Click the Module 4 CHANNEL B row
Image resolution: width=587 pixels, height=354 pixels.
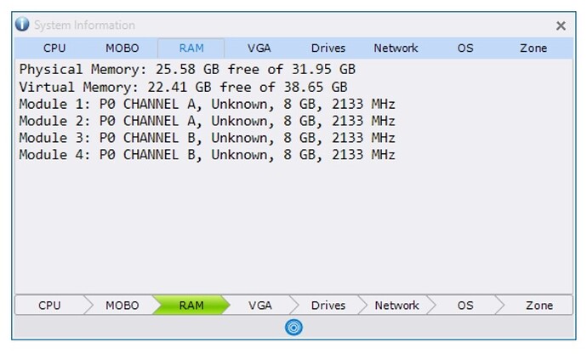(207, 154)
